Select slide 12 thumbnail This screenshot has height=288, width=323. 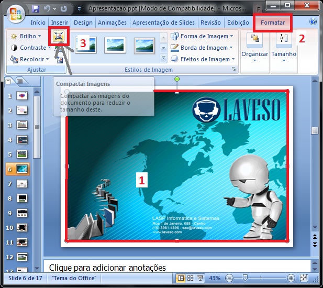(22, 257)
